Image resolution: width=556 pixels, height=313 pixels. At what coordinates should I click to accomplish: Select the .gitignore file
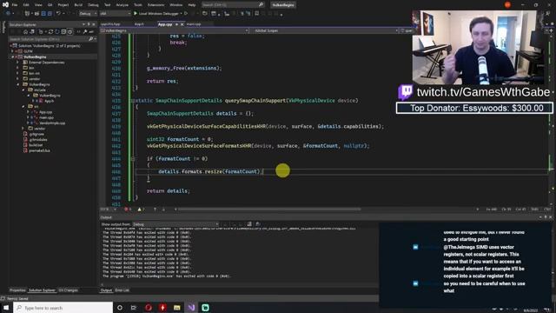click(x=36, y=134)
